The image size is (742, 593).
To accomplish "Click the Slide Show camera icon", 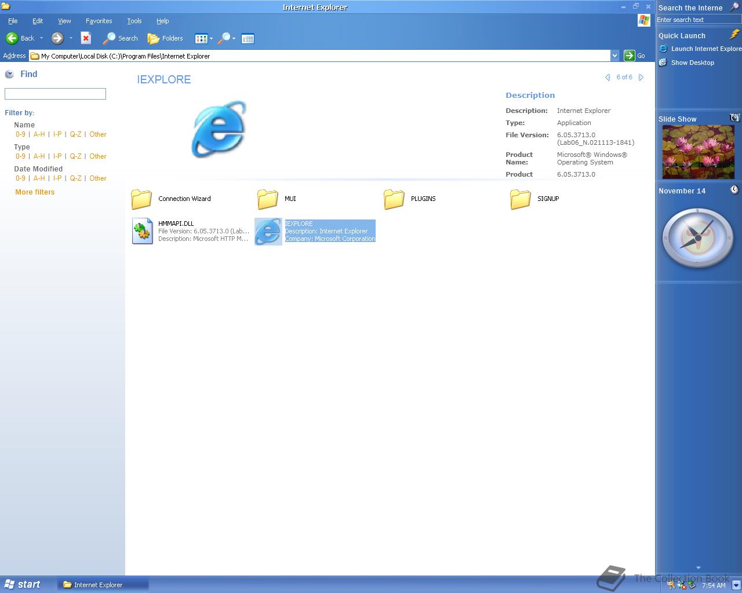I will (x=734, y=118).
